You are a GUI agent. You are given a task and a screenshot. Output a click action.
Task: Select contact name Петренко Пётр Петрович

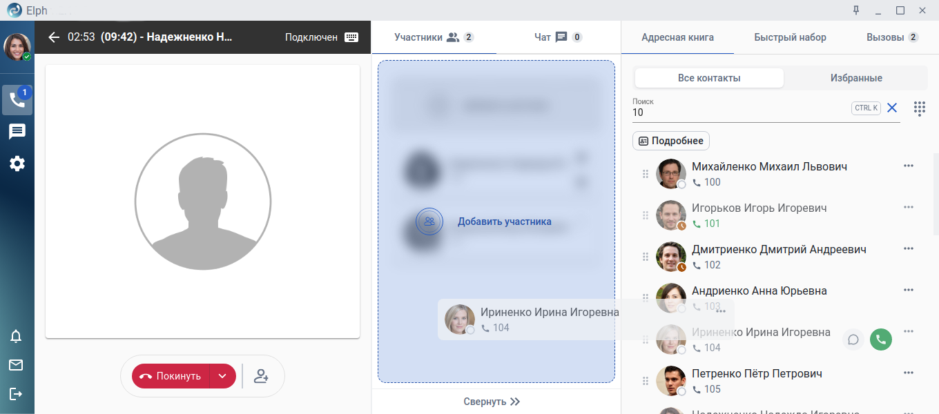(x=757, y=373)
